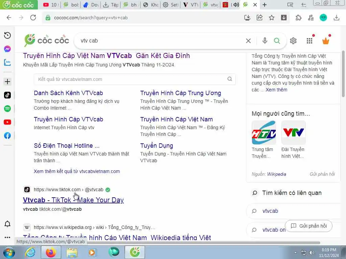Open the Windows Start button

point(9,252)
